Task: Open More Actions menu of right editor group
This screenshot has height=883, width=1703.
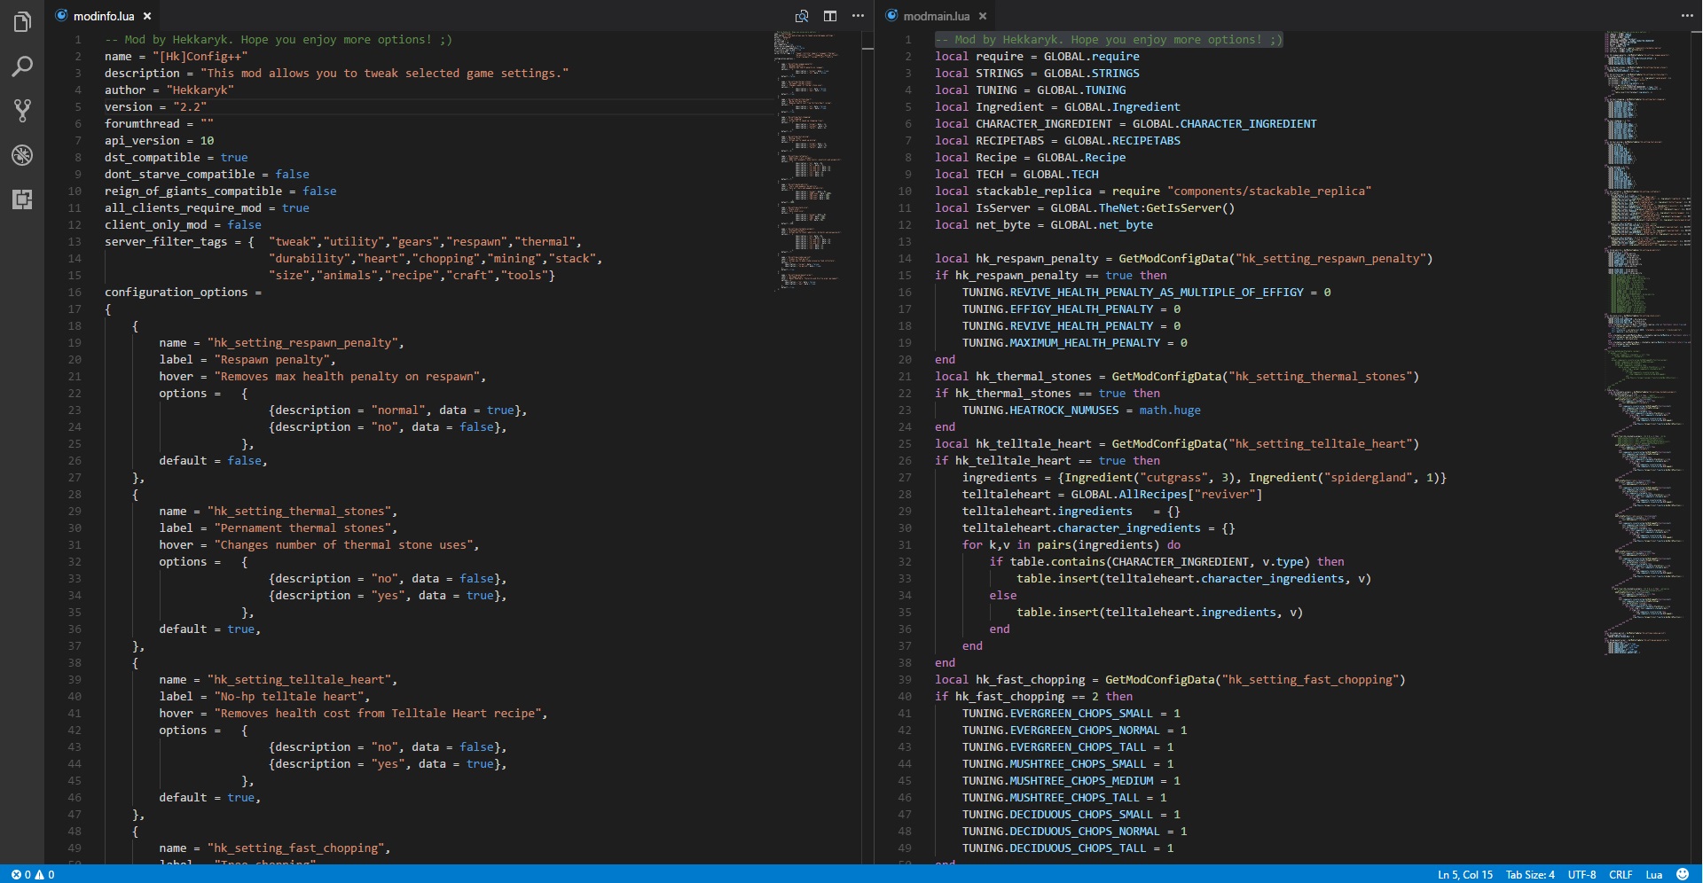Action: point(1686,16)
